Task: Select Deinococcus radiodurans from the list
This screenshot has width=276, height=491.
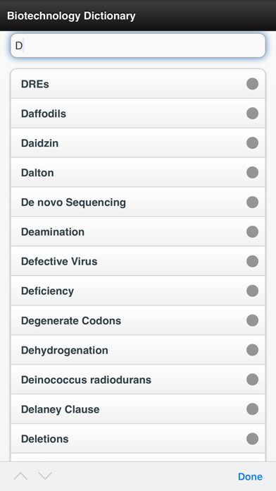Action: click(138, 380)
